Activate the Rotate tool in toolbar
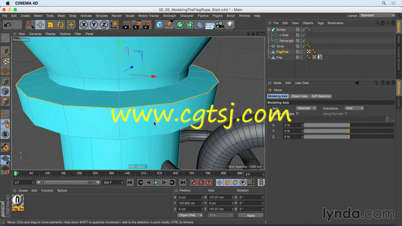 (60, 25)
